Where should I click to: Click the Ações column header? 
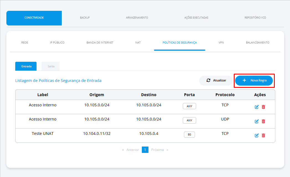[x=260, y=95]
